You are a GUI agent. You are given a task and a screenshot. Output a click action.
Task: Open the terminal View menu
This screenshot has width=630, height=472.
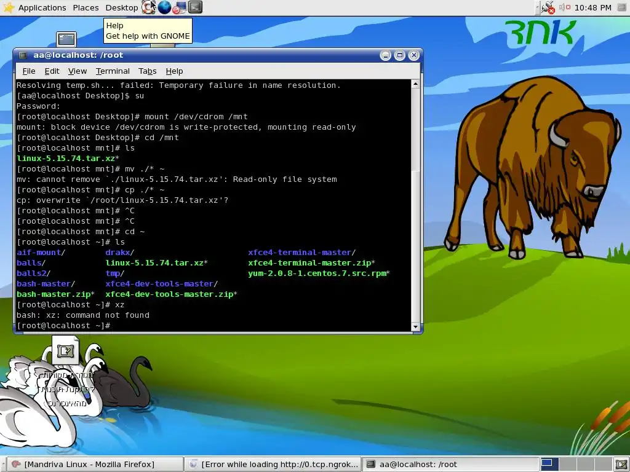click(78, 71)
